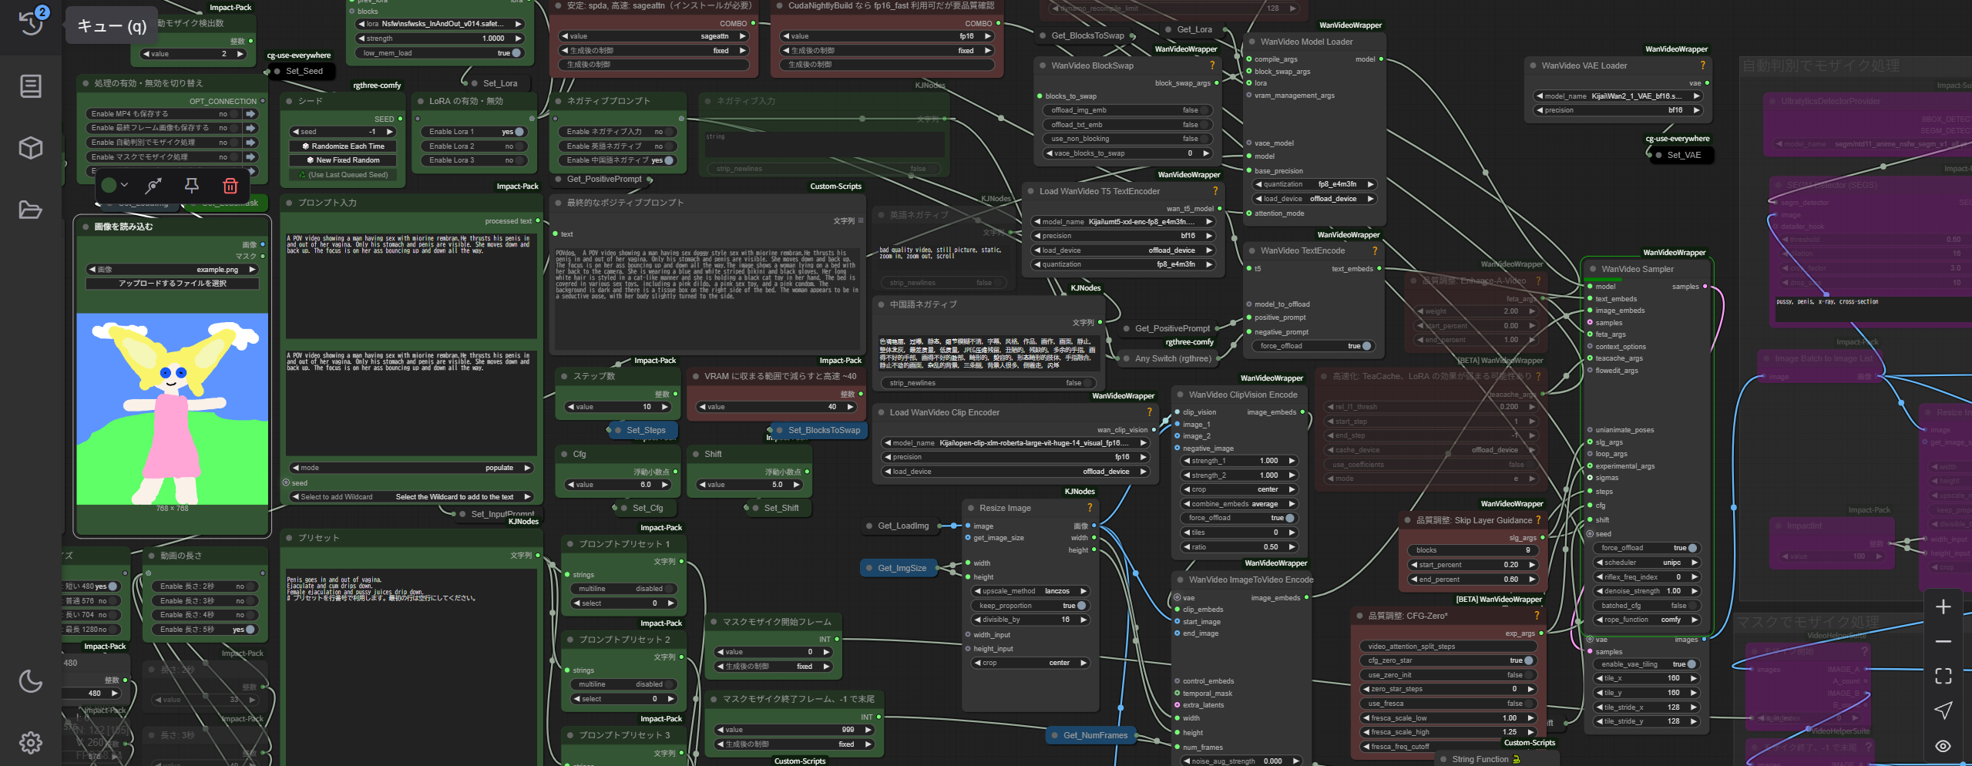Open the scheduler combo in WanVideo Sampler

point(1648,563)
